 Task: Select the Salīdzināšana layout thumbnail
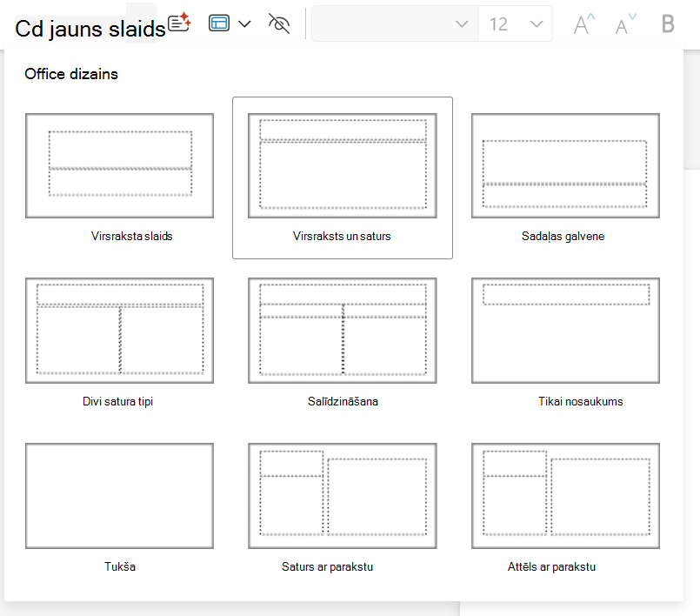point(343,331)
